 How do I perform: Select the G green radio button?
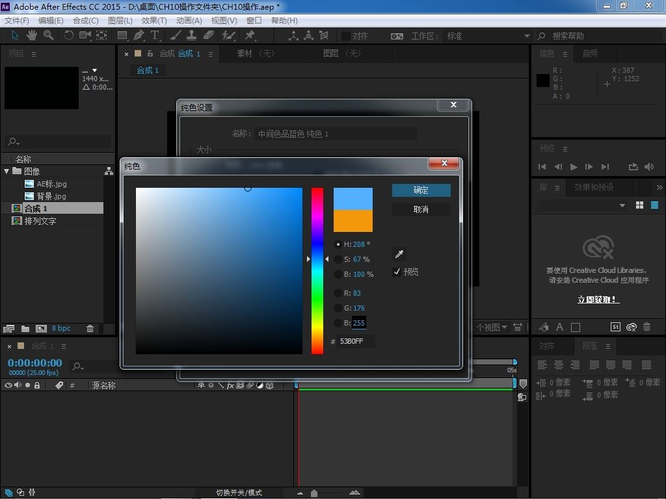click(338, 307)
